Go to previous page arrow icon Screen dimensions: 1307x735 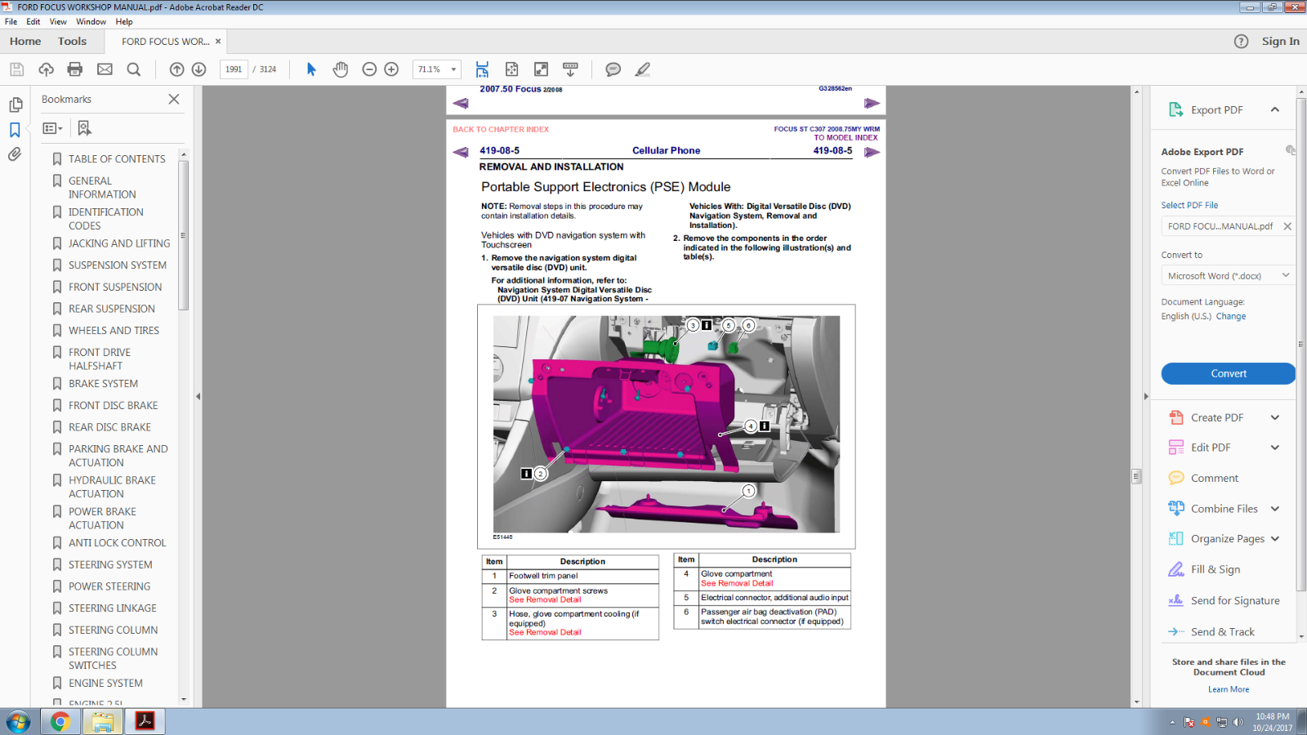coord(176,69)
